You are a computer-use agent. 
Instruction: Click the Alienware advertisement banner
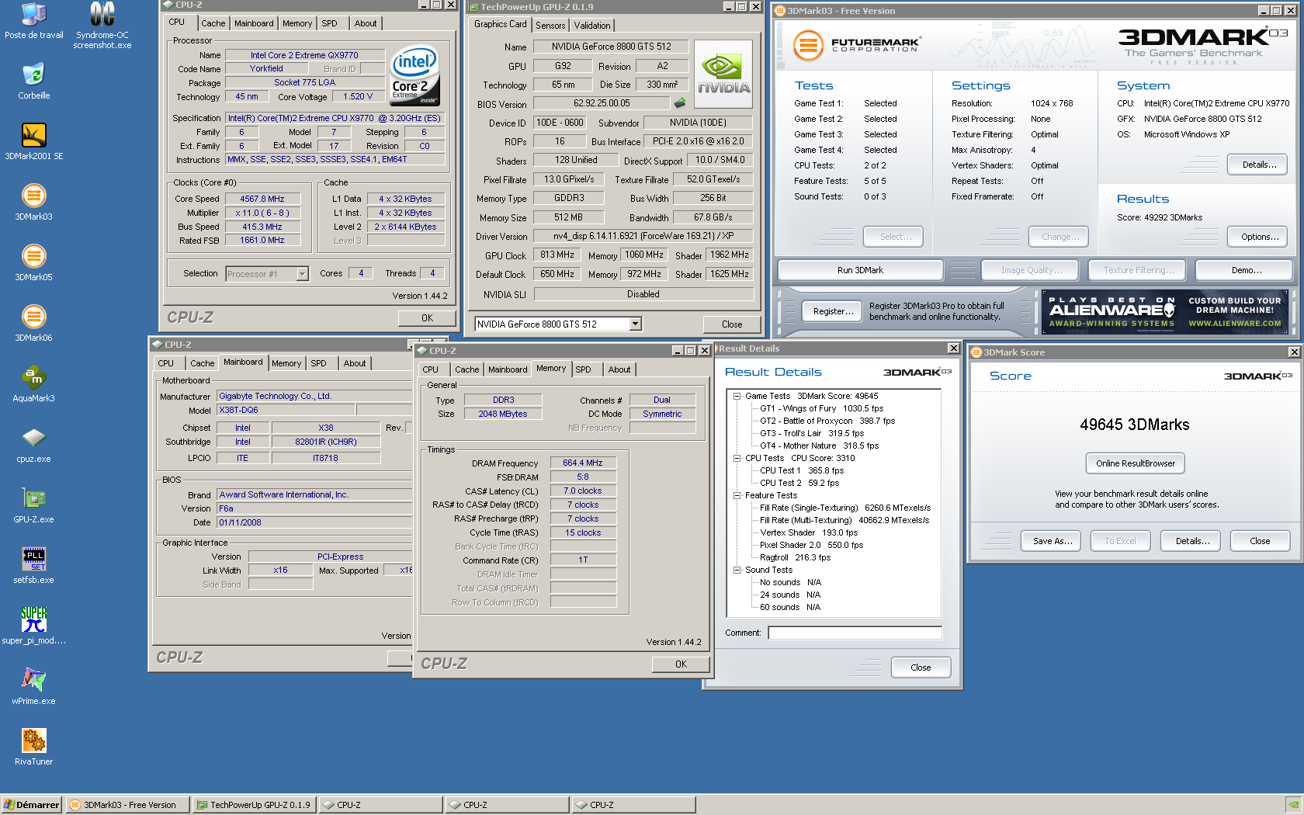pyautogui.click(x=1165, y=311)
